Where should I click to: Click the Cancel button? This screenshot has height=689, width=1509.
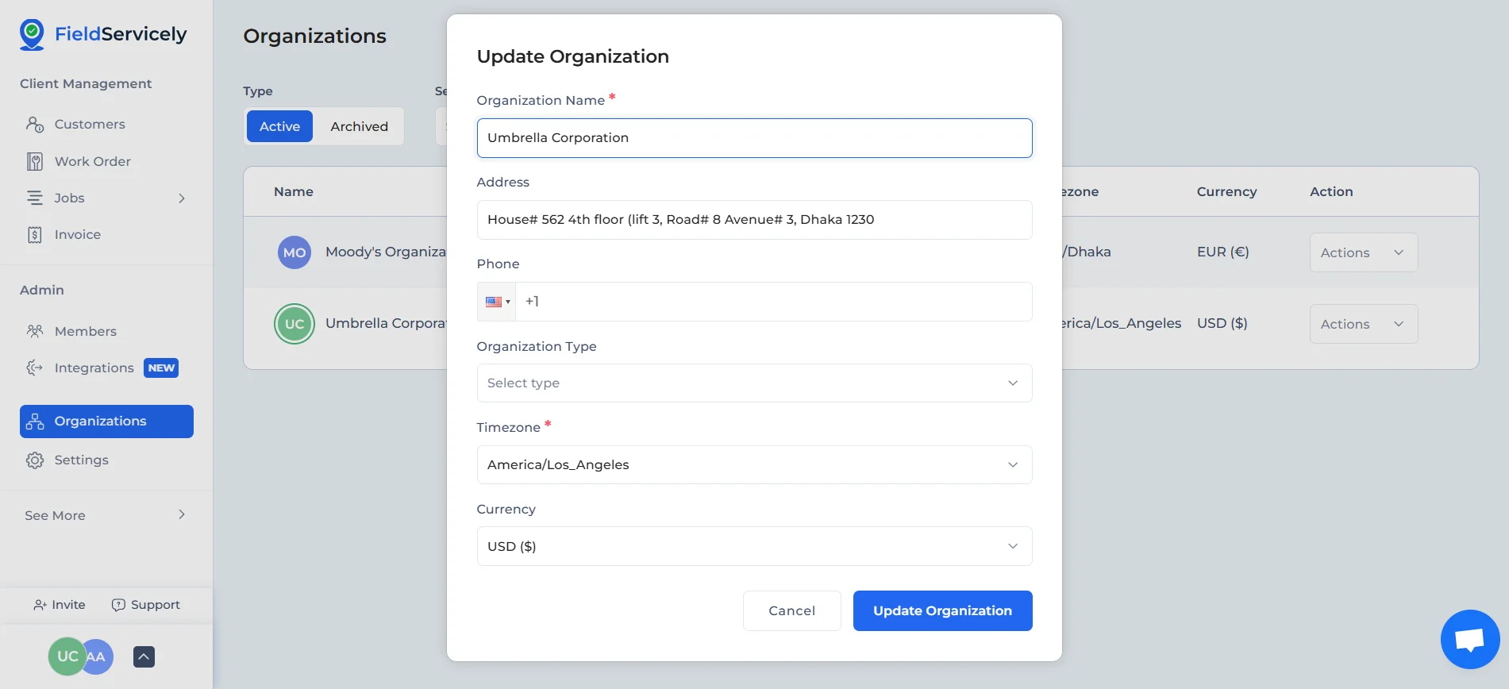(791, 610)
